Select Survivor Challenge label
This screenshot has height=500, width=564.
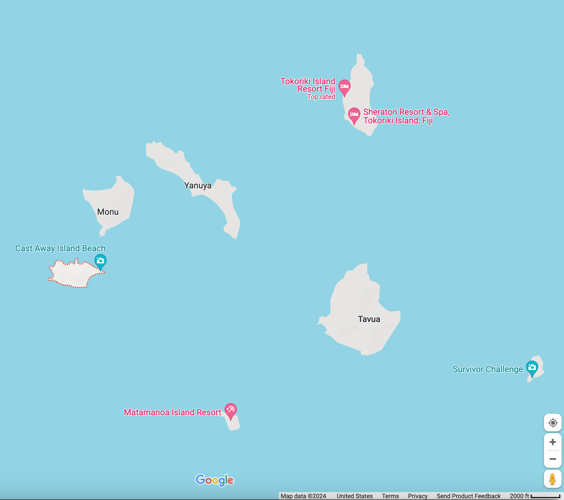click(x=488, y=369)
